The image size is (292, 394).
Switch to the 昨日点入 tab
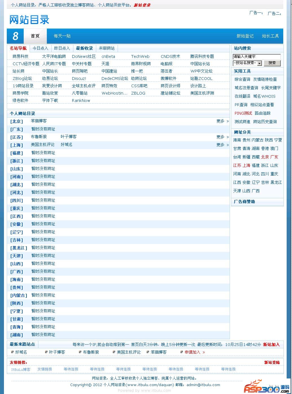pos(62,48)
